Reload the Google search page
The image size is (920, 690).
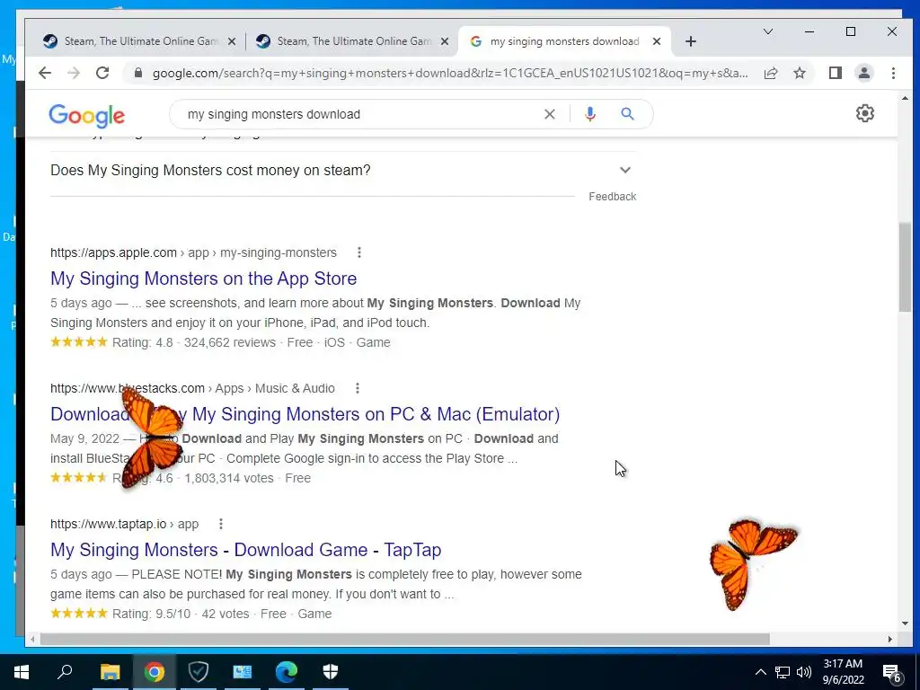coord(102,73)
